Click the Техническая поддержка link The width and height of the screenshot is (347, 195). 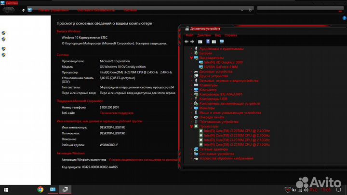(x=116, y=112)
